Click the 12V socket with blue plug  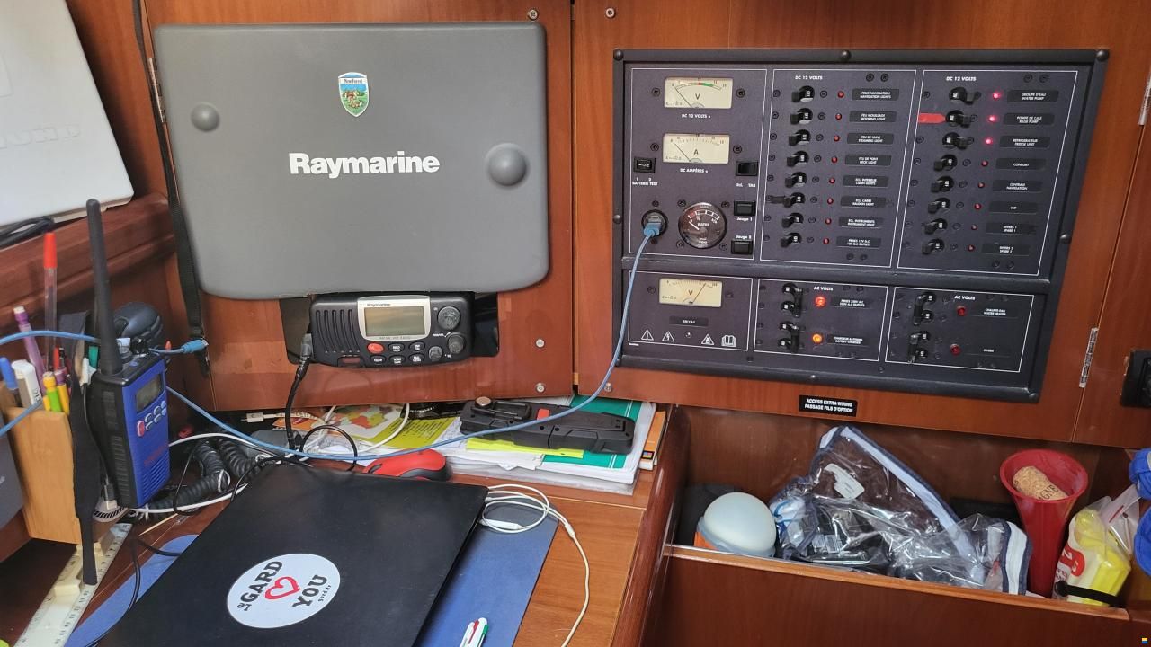coord(654,223)
